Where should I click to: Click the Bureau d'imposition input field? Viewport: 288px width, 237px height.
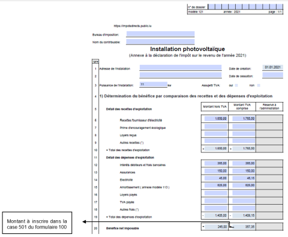[x=160, y=34]
